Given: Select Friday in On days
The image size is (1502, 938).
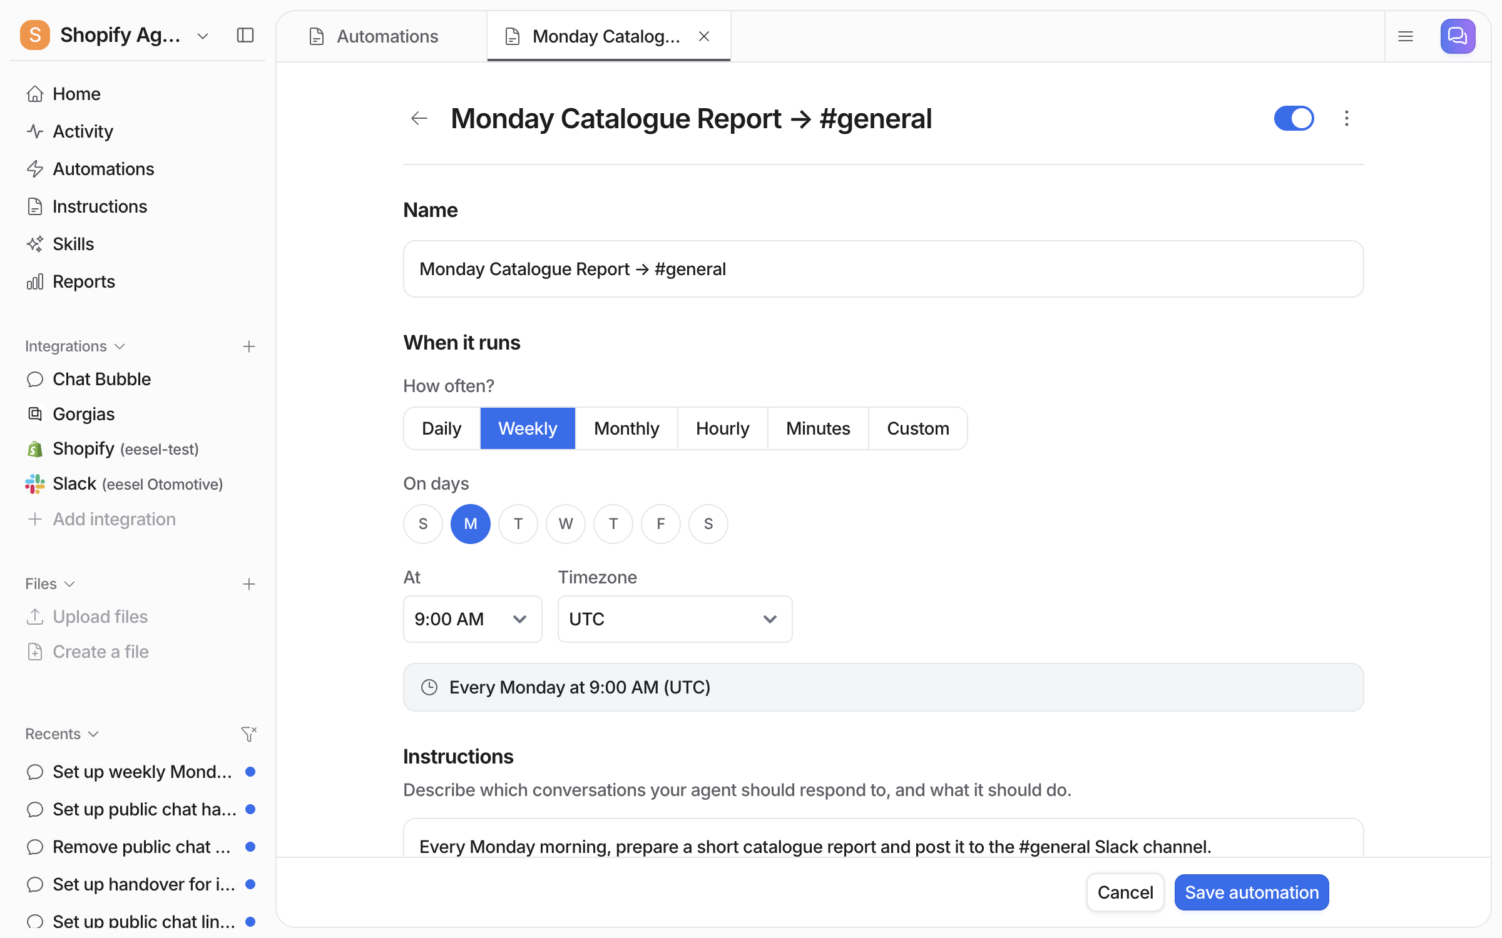Looking at the screenshot, I should pyautogui.click(x=661, y=524).
